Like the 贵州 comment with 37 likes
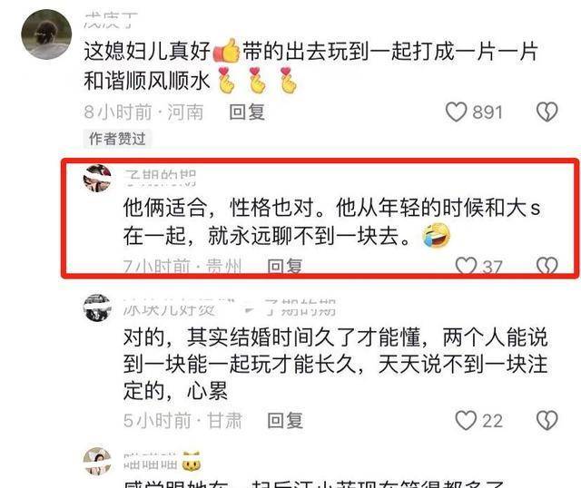Image resolution: width=581 pixels, height=488 pixels. point(466,266)
